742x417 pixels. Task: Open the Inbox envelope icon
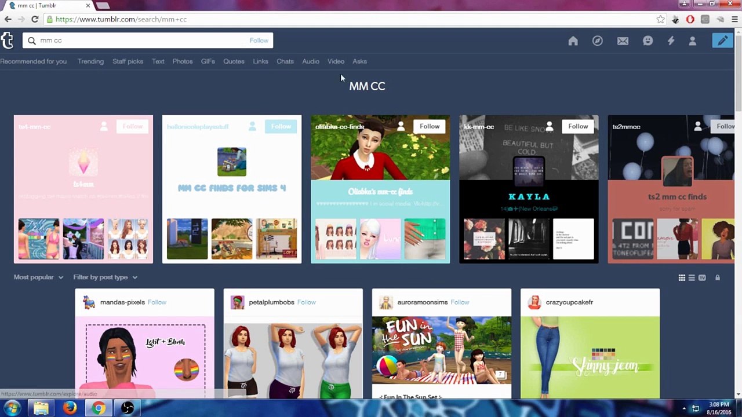click(623, 41)
